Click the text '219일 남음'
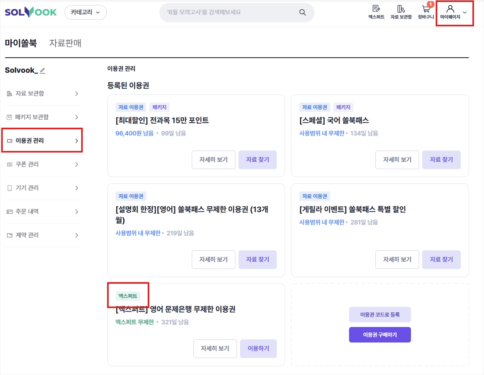 tap(180, 233)
